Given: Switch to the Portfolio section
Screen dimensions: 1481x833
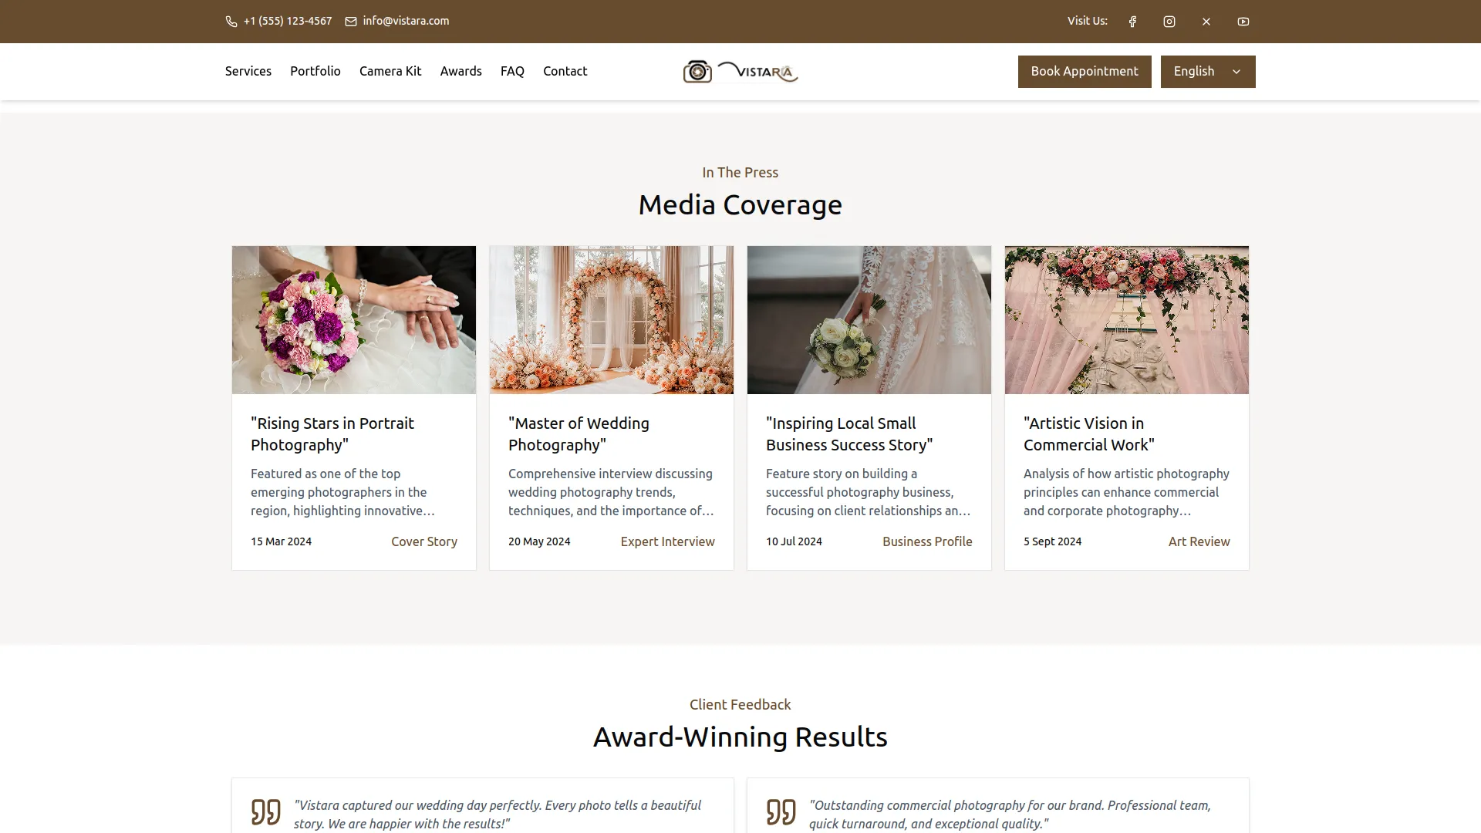Looking at the screenshot, I should [315, 71].
